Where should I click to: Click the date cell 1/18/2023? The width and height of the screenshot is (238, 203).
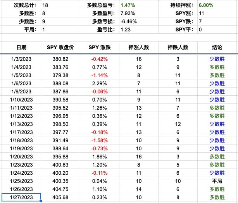(x=21, y=140)
